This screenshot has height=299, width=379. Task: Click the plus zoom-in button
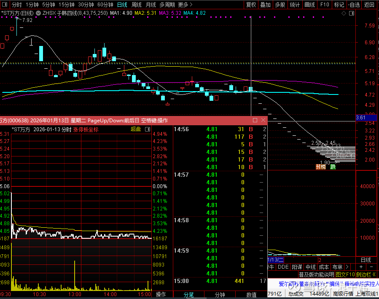[x=361, y=267]
